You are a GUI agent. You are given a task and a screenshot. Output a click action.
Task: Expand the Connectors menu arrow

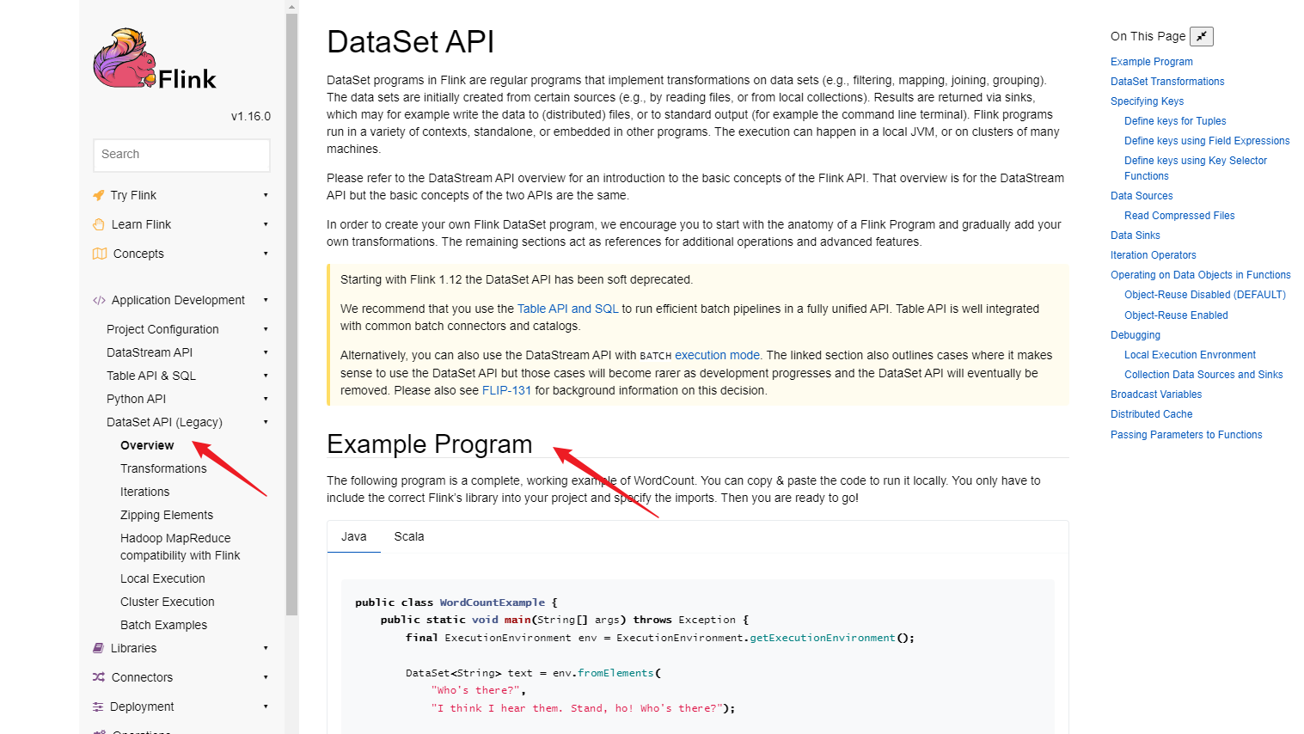(x=266, y=677)
